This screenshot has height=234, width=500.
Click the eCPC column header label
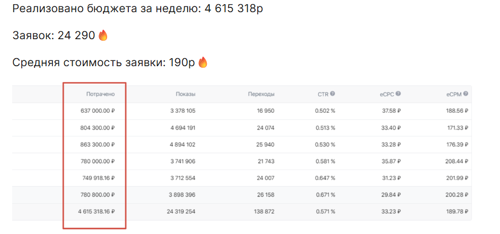[387, 94]
